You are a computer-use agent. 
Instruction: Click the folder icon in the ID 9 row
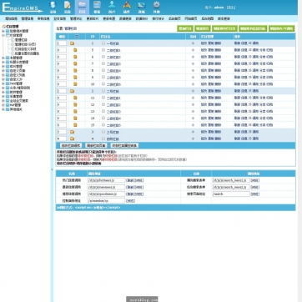click(75, 78)
